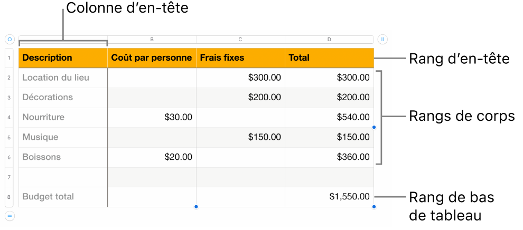
Task: Select column C header tab
Action: pyautogui.click(x=240, y=39)
